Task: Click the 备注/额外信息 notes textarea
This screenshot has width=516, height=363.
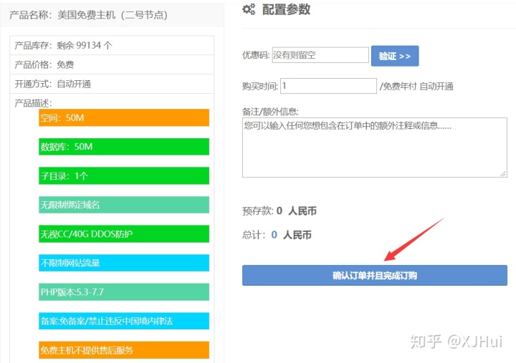Action: [x=375, y=147]
